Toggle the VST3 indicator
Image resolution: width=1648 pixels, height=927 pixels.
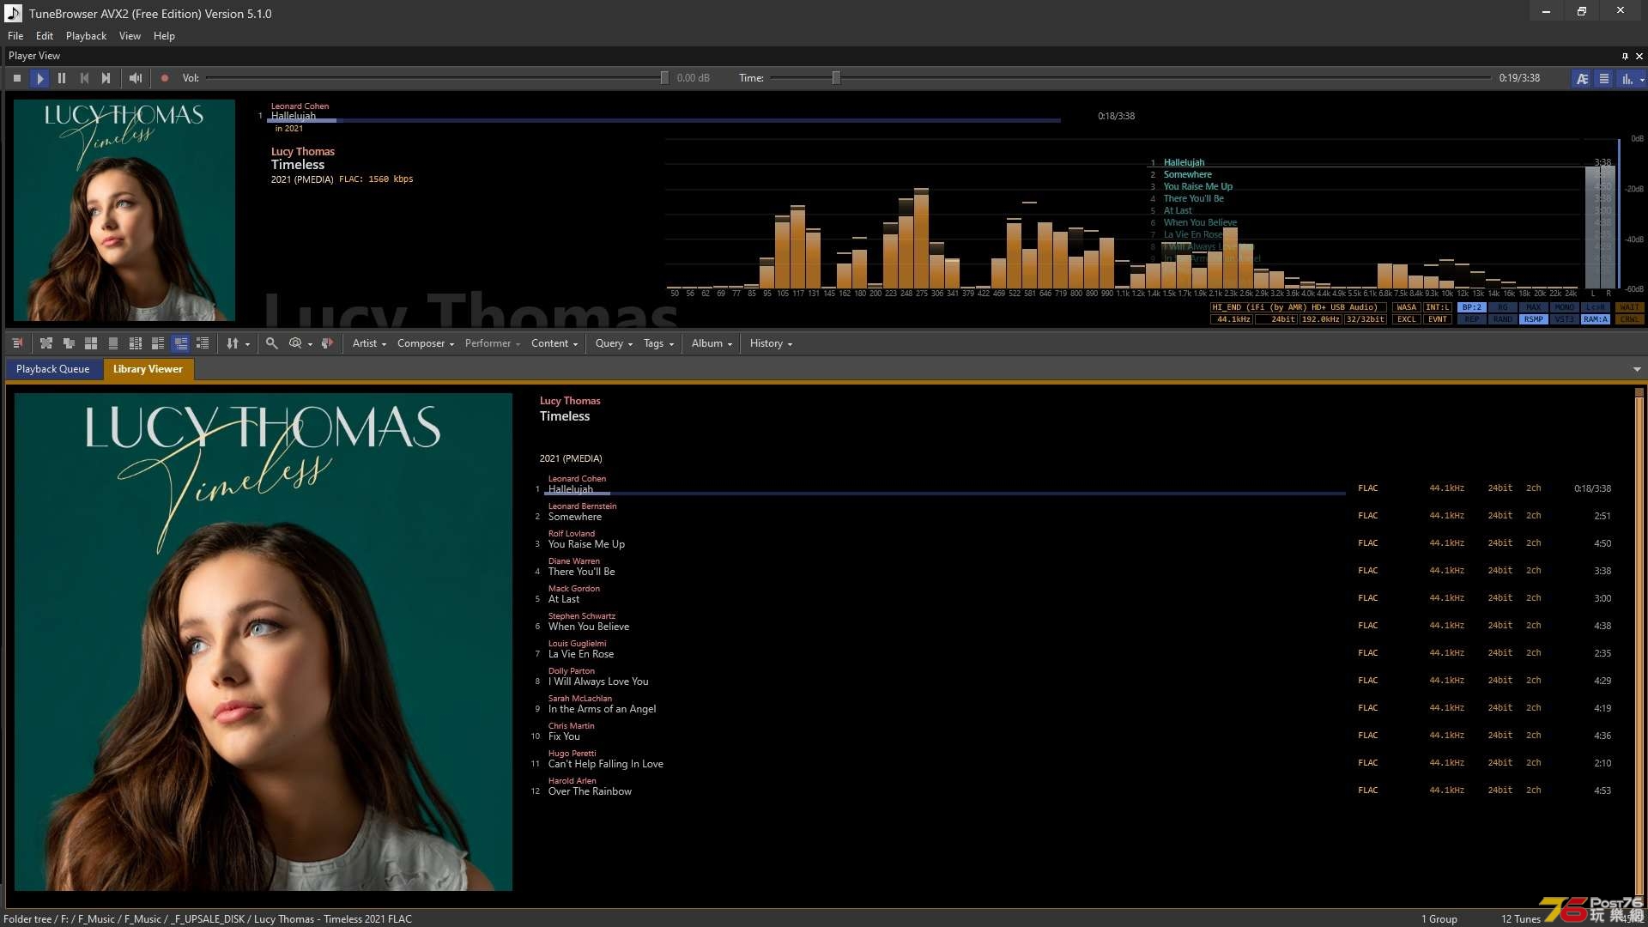(1565, 319)
